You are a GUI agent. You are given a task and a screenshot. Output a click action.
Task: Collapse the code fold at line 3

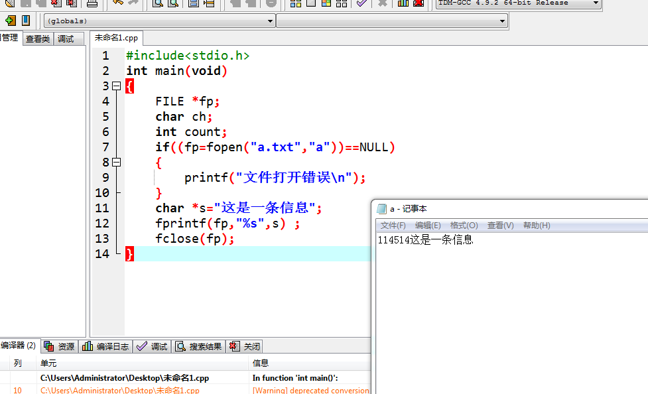coord(117,86)
